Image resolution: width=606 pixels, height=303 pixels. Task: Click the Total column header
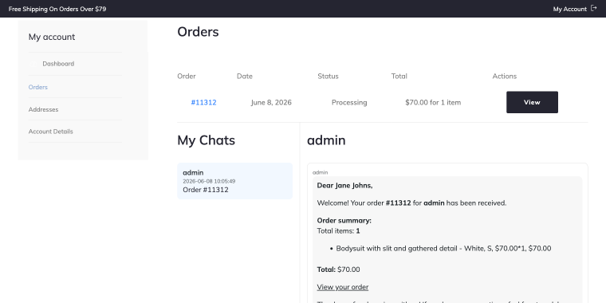[399, 76]
